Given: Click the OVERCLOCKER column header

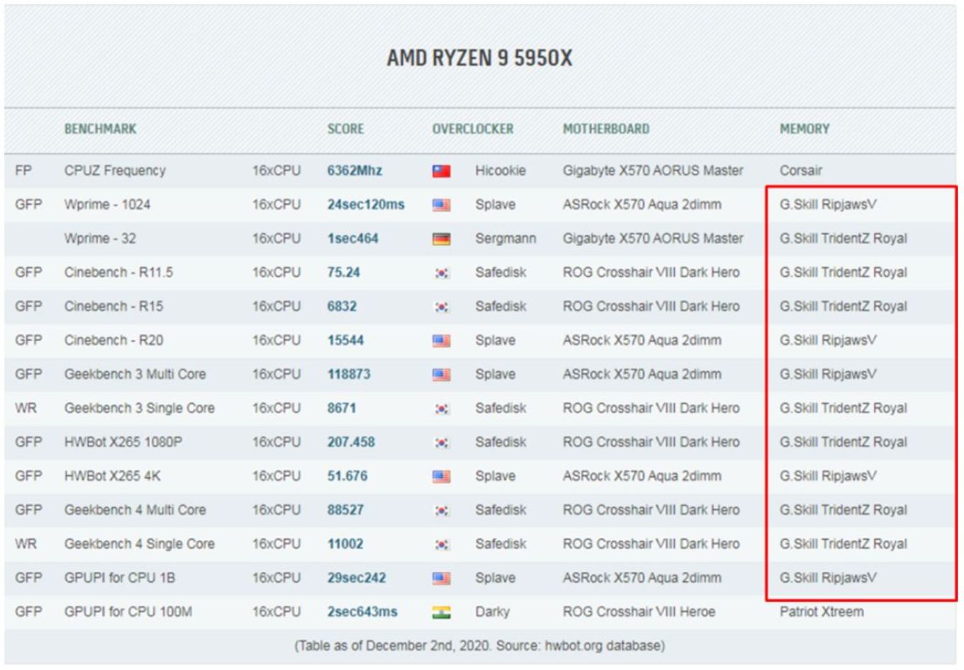Looking at the screenshot, I should [473, 129].
